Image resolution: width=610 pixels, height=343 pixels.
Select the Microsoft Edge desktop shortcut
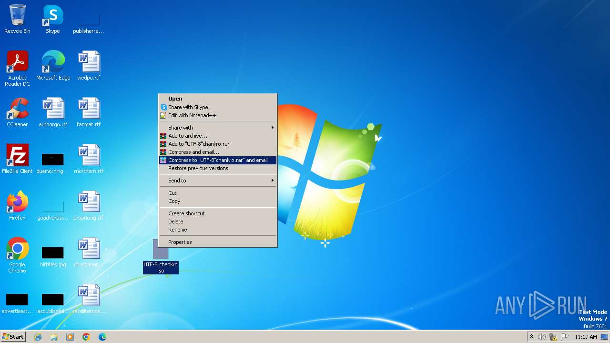[53, 66]
